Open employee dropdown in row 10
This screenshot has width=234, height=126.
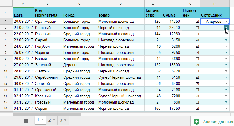coord(226,71)
